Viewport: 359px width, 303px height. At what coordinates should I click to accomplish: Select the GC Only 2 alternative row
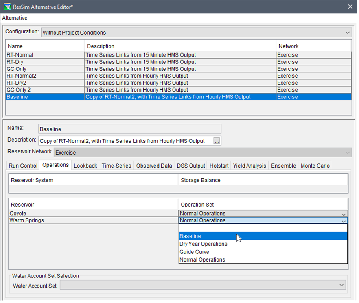tap(179, 90)
